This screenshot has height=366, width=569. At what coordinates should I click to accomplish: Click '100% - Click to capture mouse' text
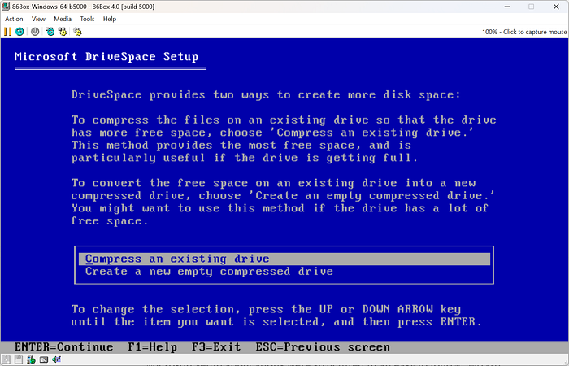click(524, 32)
